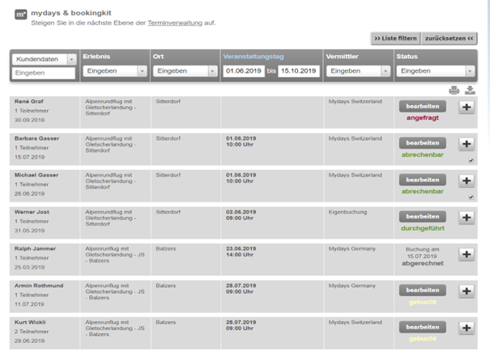Click plus icon for Werner Jost row

point(467,218)
